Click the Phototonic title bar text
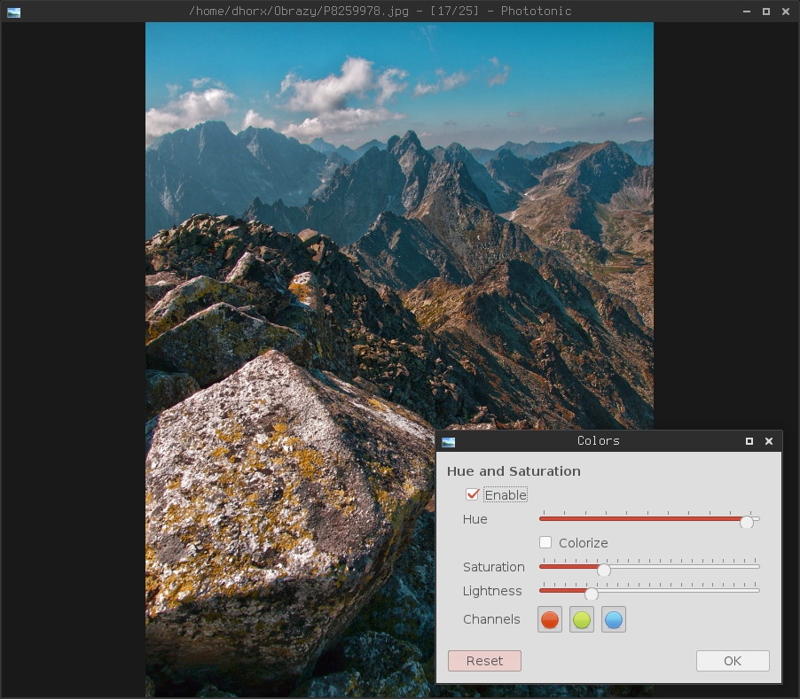 coord(380,12)
